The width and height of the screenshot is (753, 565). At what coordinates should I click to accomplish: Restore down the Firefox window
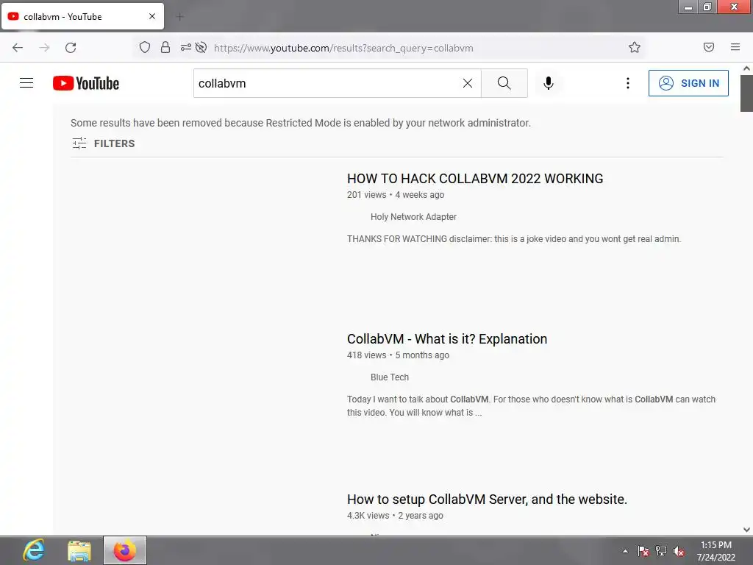(707, 7)
